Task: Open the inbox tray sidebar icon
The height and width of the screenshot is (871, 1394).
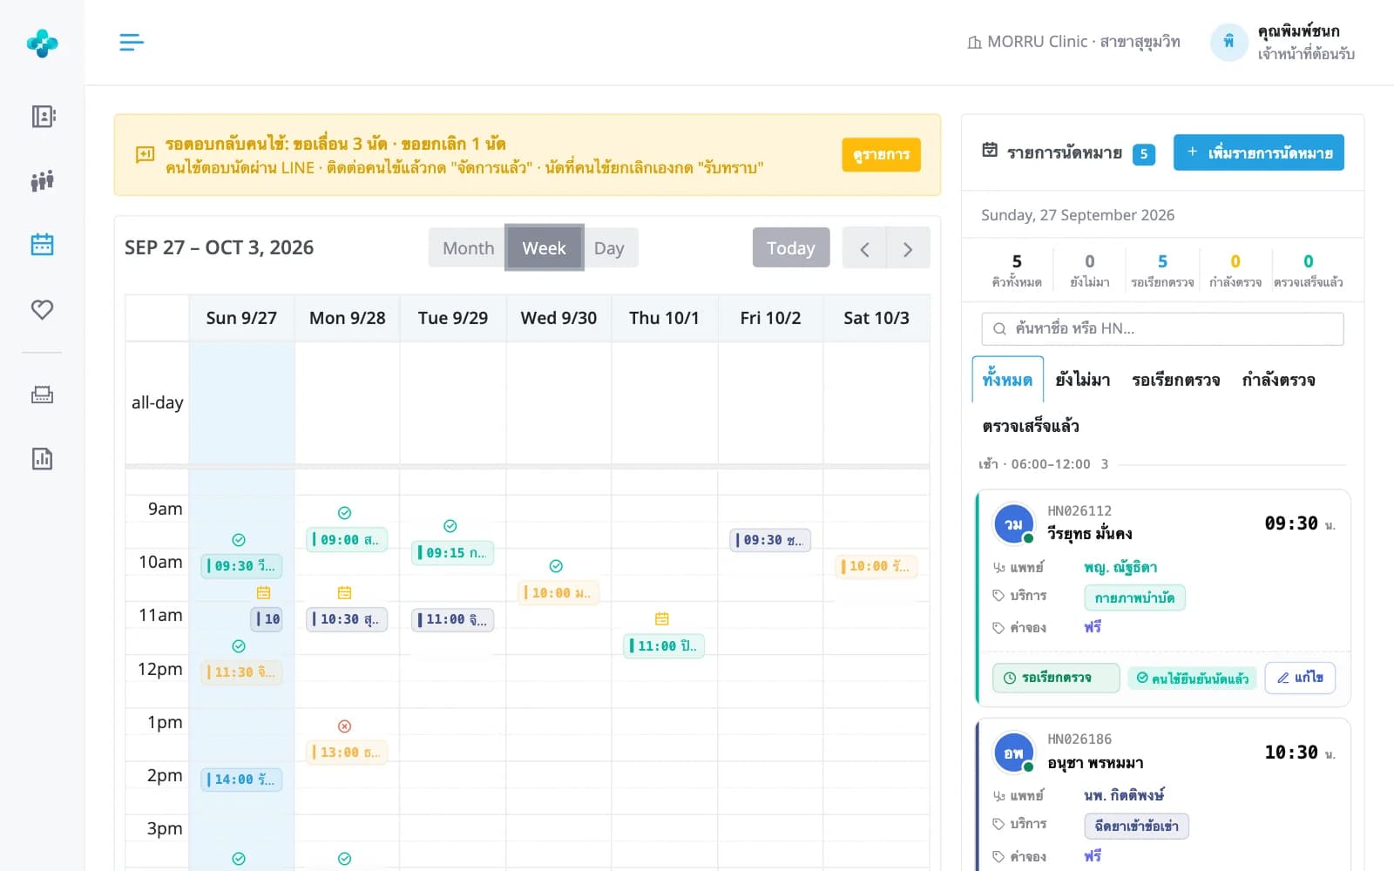Action: pyautogui.click(x=42, y=395)
